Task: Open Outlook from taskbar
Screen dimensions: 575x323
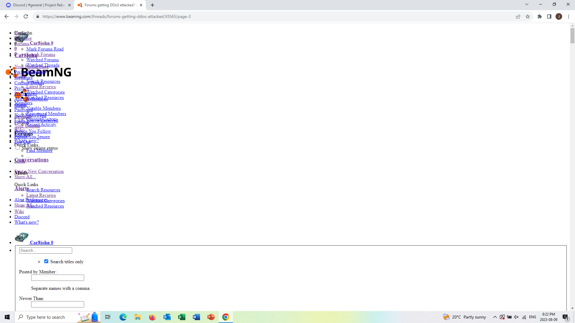Action: coord(167,317)
